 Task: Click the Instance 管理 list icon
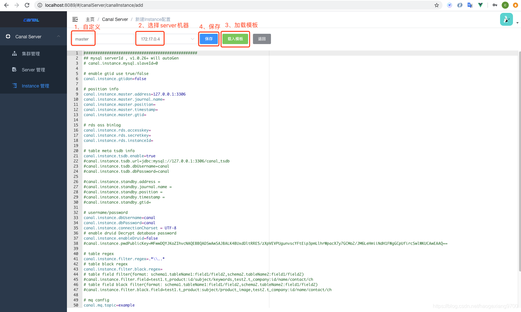tap(14, 86)
